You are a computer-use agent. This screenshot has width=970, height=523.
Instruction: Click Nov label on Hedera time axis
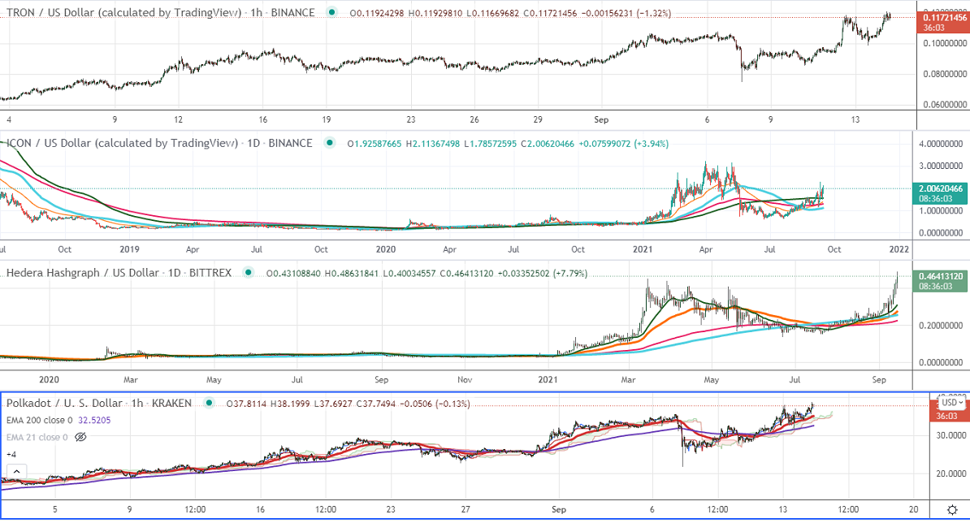pyautogui.click(x=465, y=379)
